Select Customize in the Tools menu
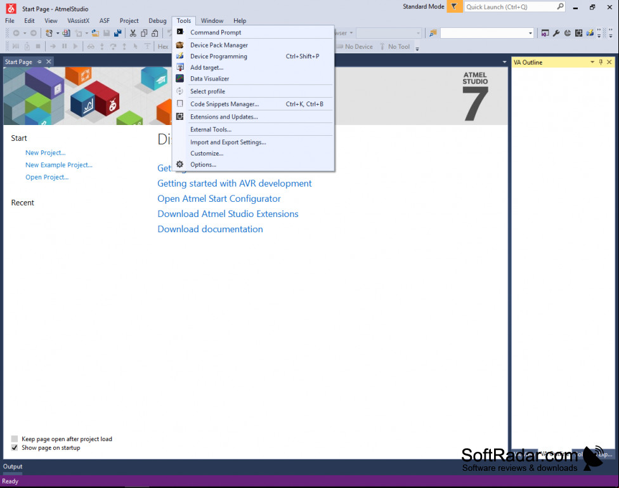This screenshot has height=488, width=619. pyautogui.click(x=254, y=154)
